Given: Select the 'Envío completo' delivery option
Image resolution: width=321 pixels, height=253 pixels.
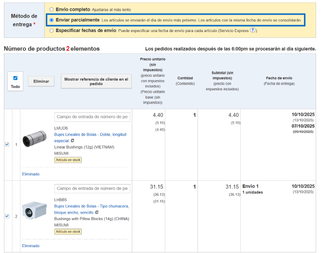Looking at the screenshot, I should pos(52,9).
